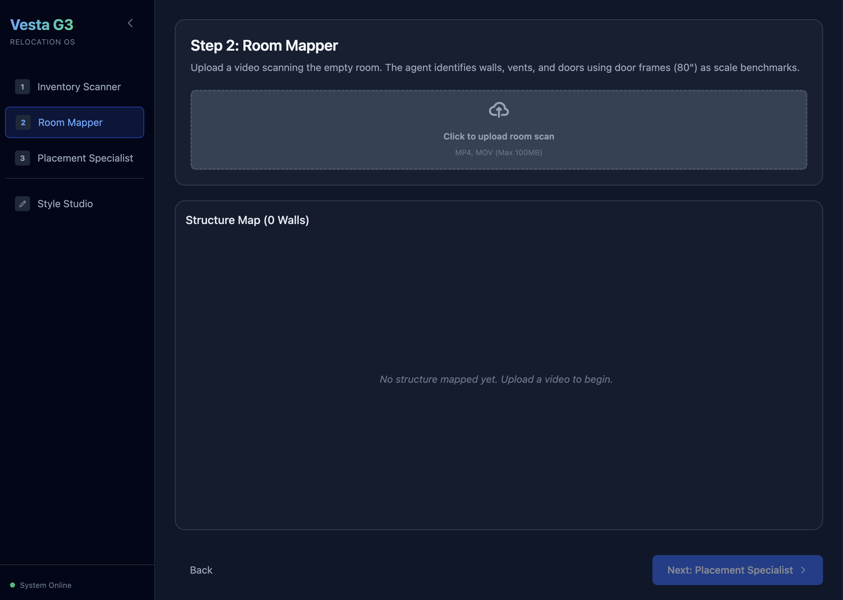The height and width of the screenshot is (600, 843).
Task: Click the number 1 step badge
Action: pyautogui.click(x=22, y=87)
